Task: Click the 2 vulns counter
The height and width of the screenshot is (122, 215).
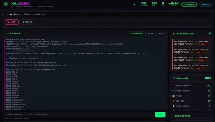Action: click(163, 4)
